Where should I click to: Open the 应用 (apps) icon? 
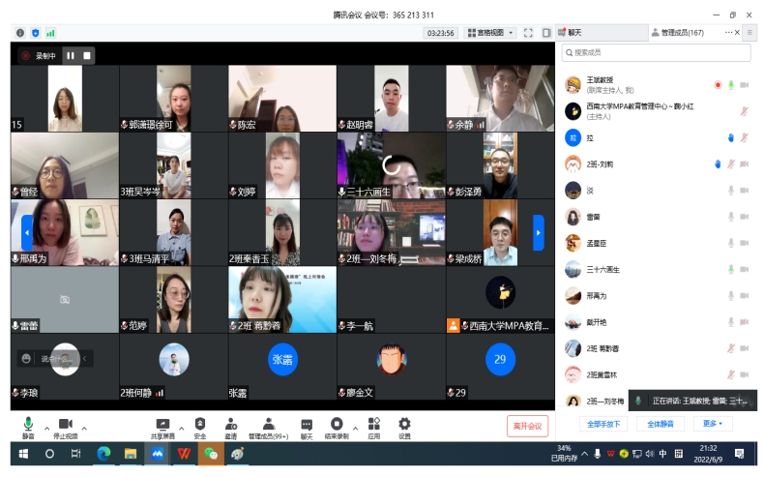(373, 424)
